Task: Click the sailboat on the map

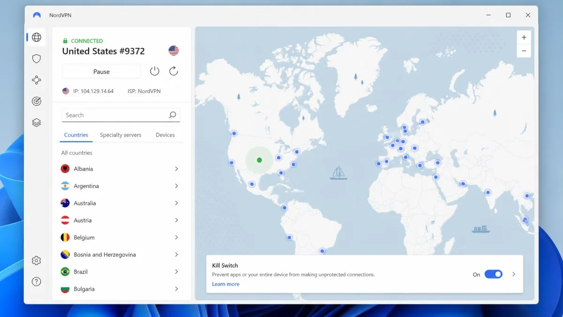Action: pyautogui.click(x=338, y=173)
